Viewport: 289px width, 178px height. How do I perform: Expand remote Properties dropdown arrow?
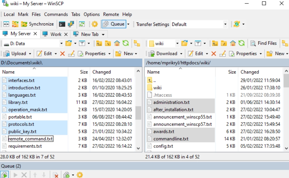261,54
